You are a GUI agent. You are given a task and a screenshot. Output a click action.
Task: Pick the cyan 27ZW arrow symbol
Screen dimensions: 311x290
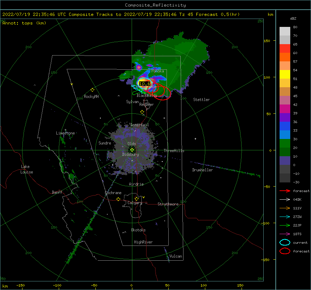(x=285, y=217)
